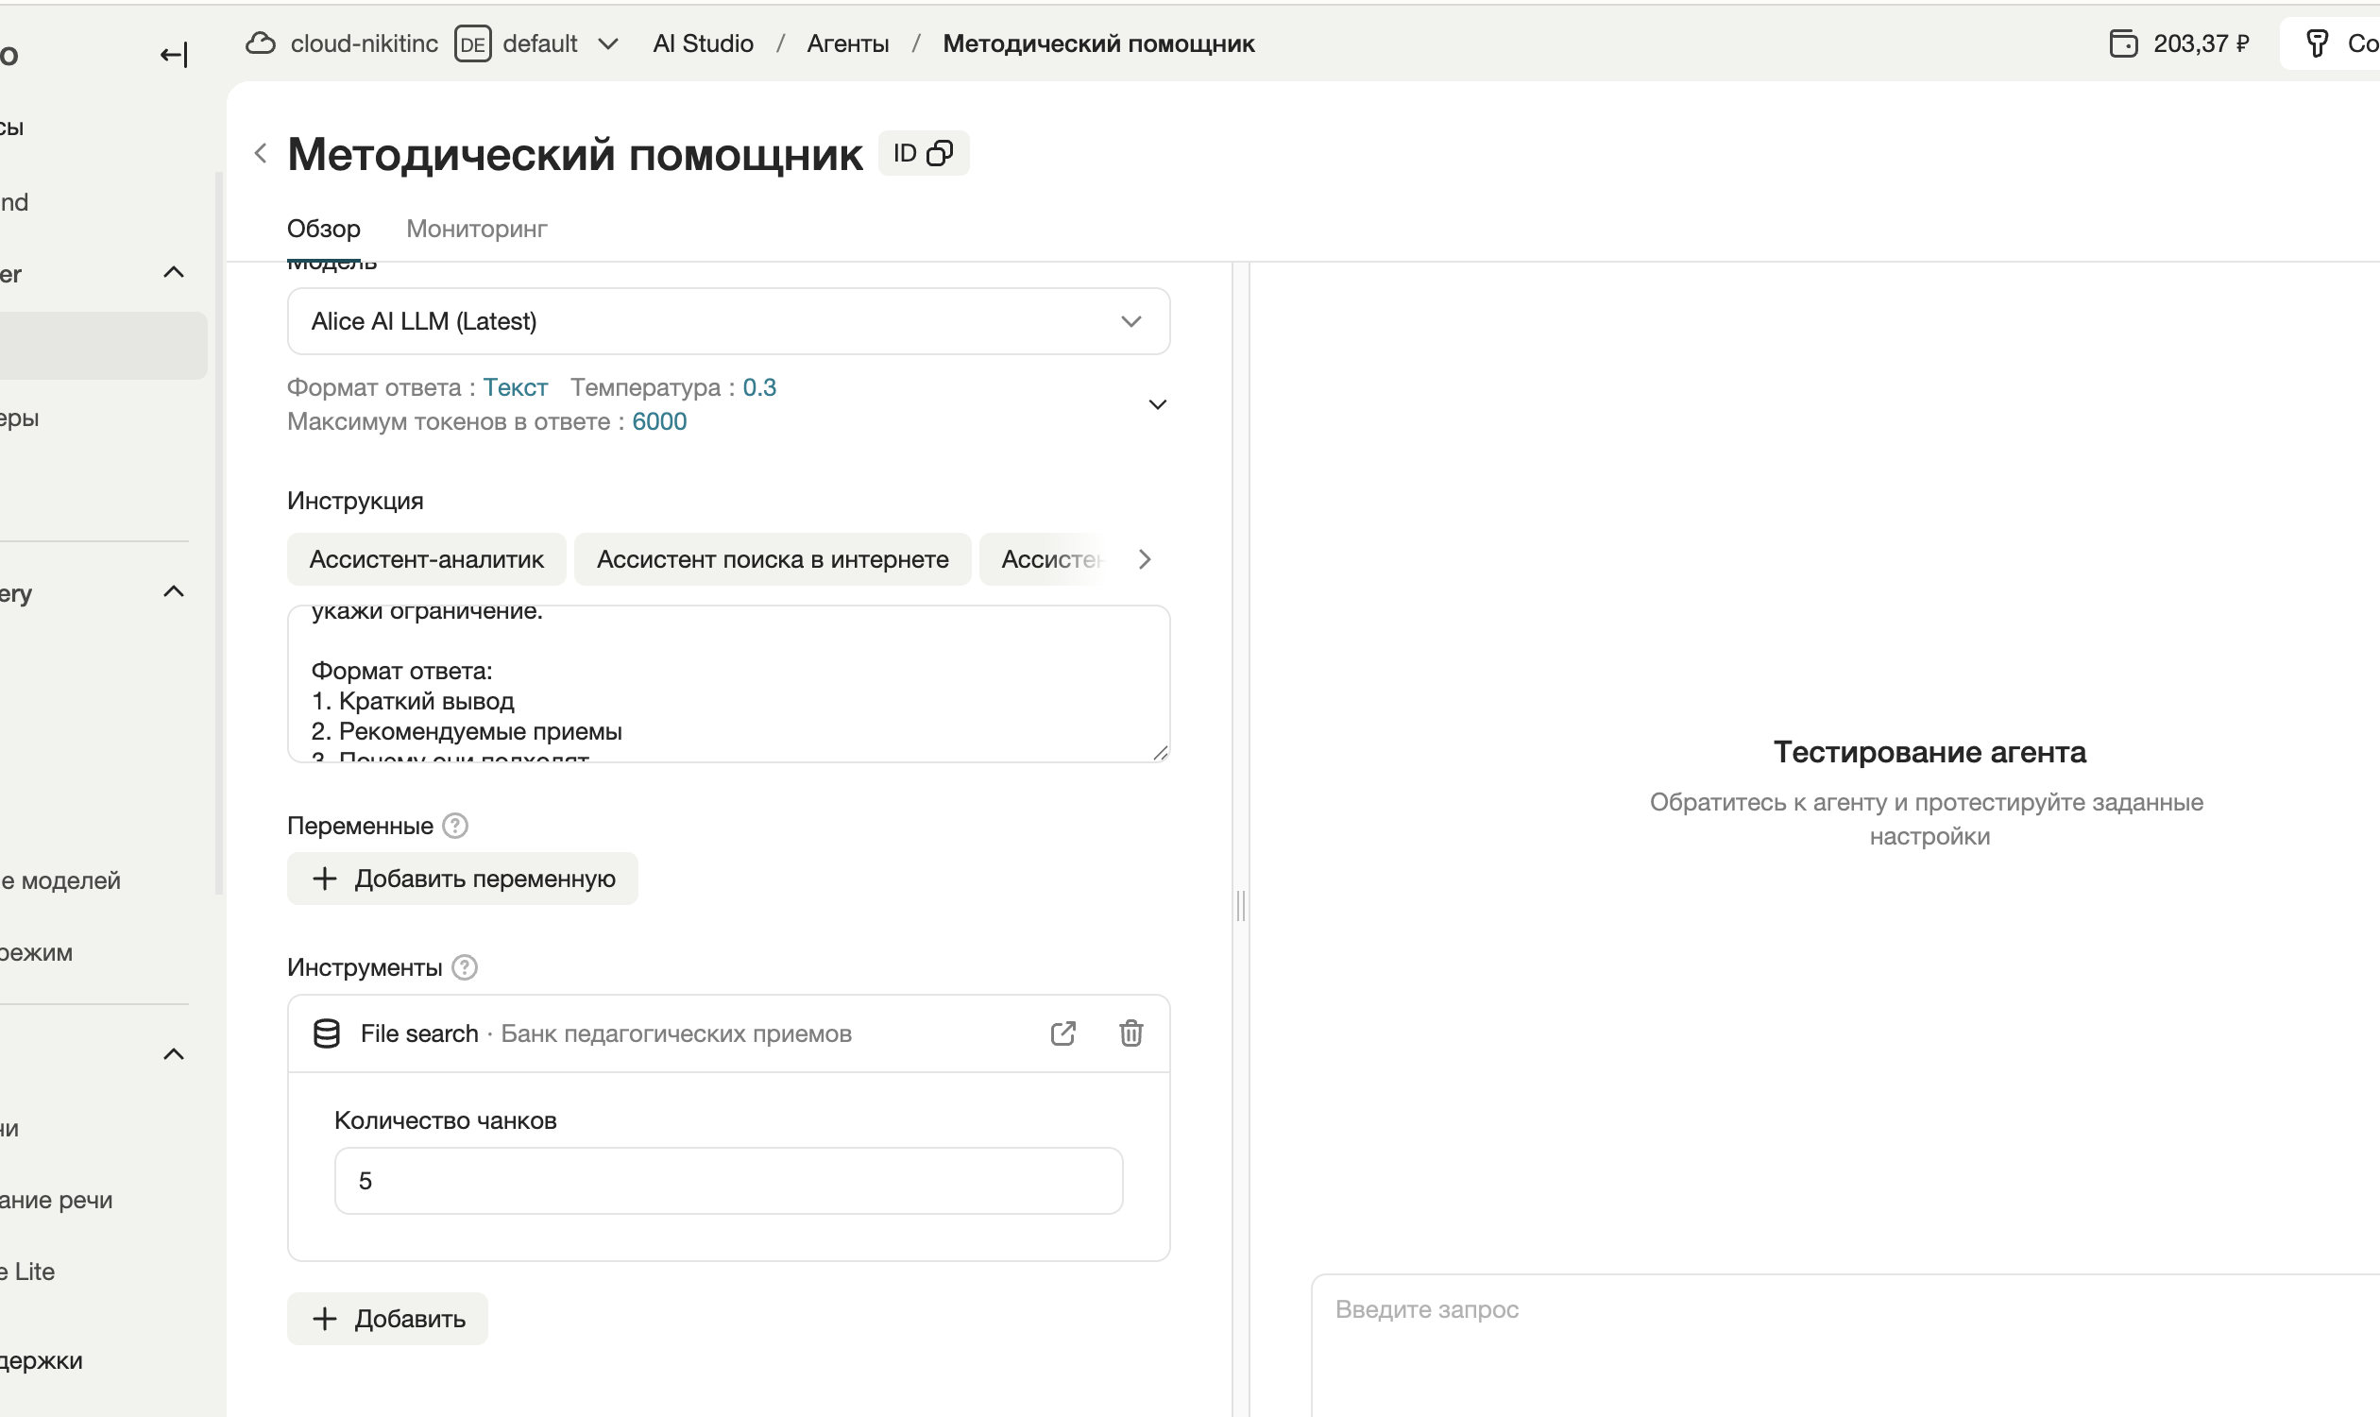Screen dimensions: 2380x1417
Task: Click the Текст response format value
Action: click(516, 387)
